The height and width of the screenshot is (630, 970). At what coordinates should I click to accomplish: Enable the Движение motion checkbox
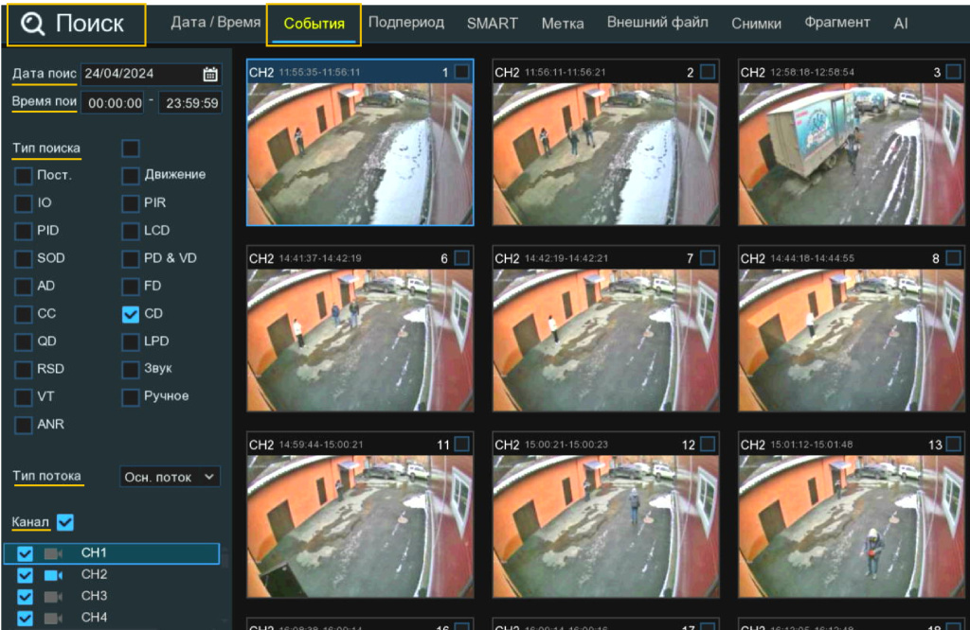coord(131,175)
